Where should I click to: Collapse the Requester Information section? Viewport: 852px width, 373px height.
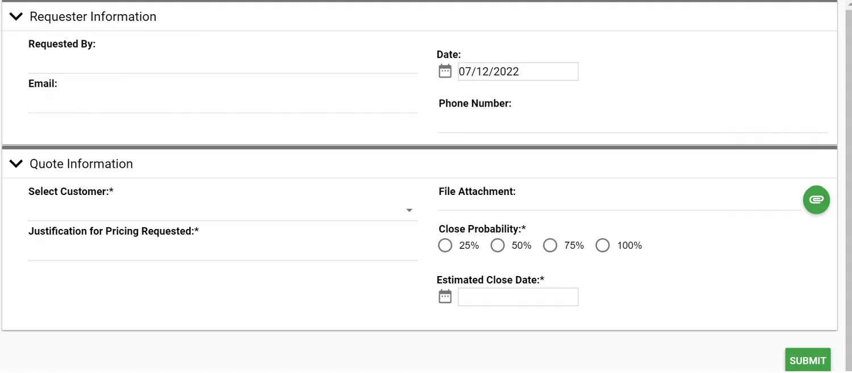16,17
